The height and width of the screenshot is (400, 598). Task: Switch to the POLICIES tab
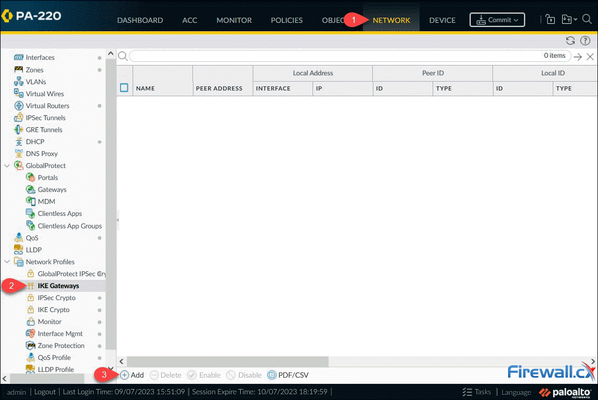287,20
